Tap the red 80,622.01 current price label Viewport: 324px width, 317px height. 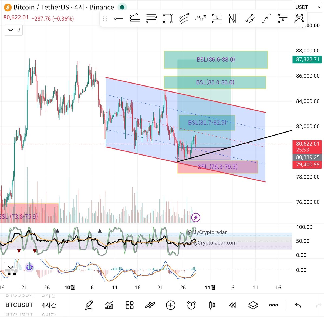point(307,147)
